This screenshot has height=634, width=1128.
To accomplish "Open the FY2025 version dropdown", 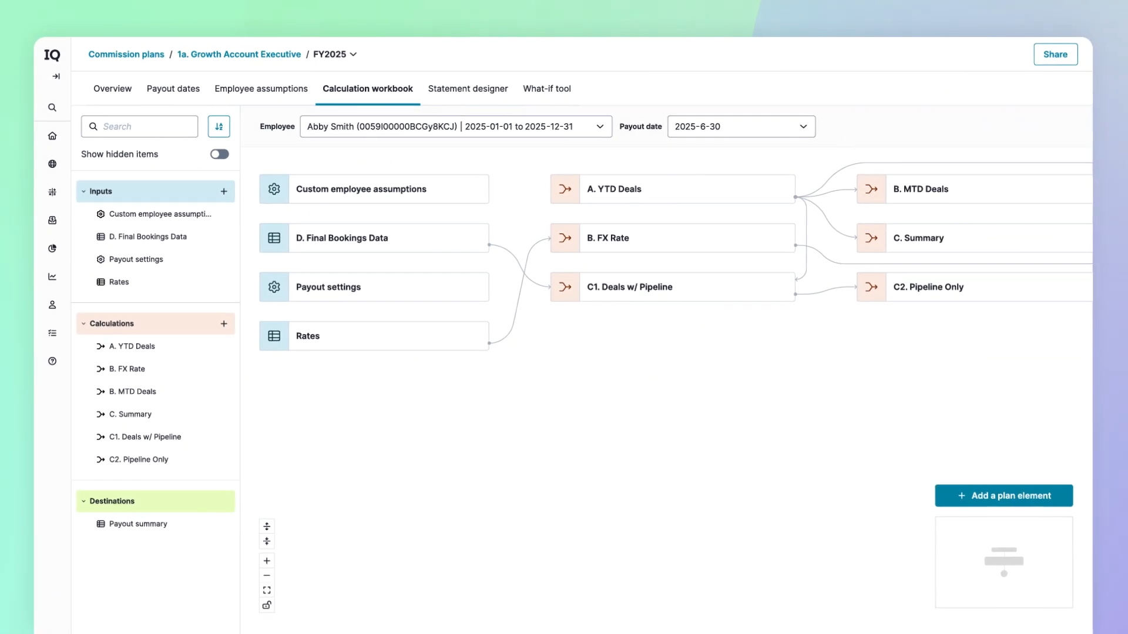I will (x=335, y=54).
